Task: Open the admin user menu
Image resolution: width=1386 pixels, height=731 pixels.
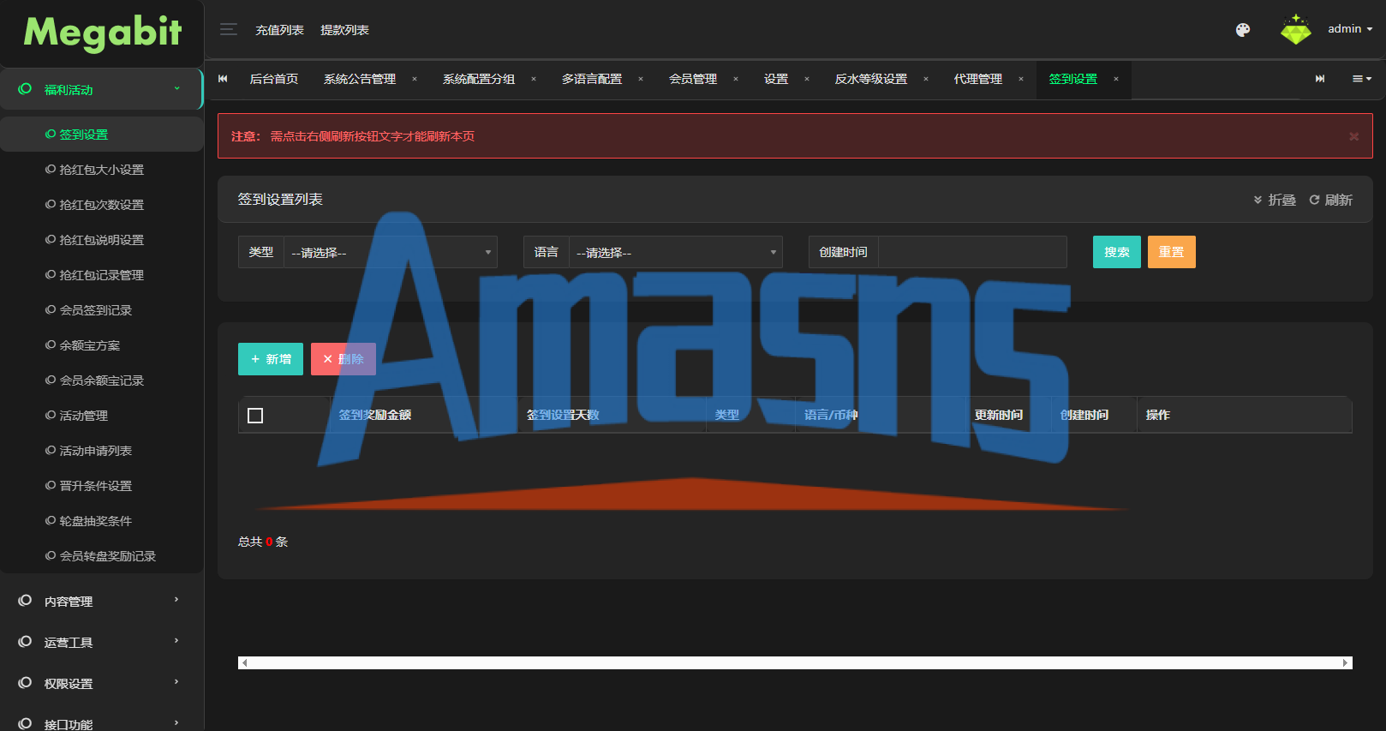Action: pyautogui.click(x=1350, y=29)
